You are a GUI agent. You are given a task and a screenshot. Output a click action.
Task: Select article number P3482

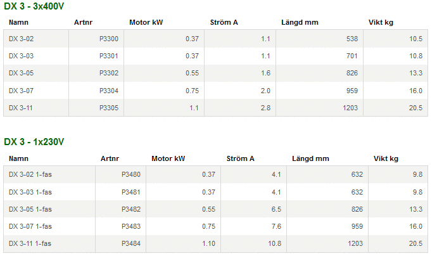131,209
